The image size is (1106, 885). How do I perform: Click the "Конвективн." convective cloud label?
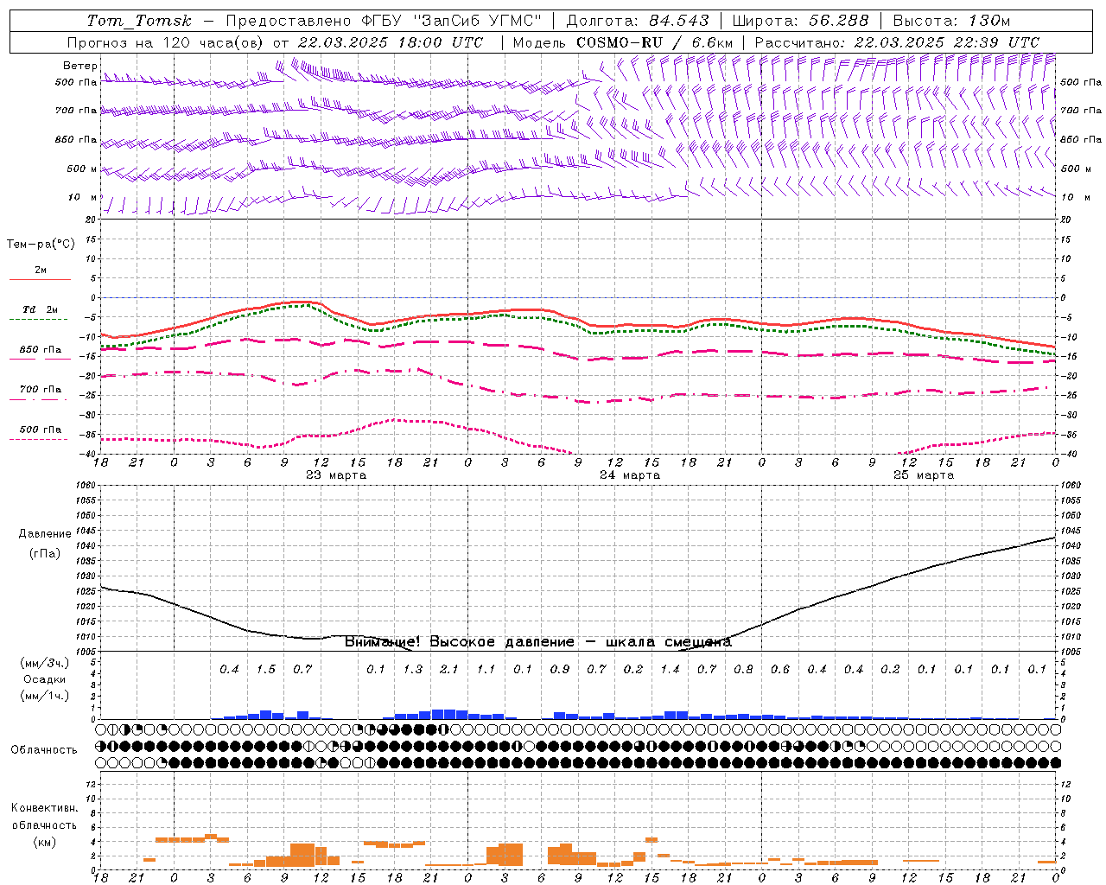coord(44,808)
